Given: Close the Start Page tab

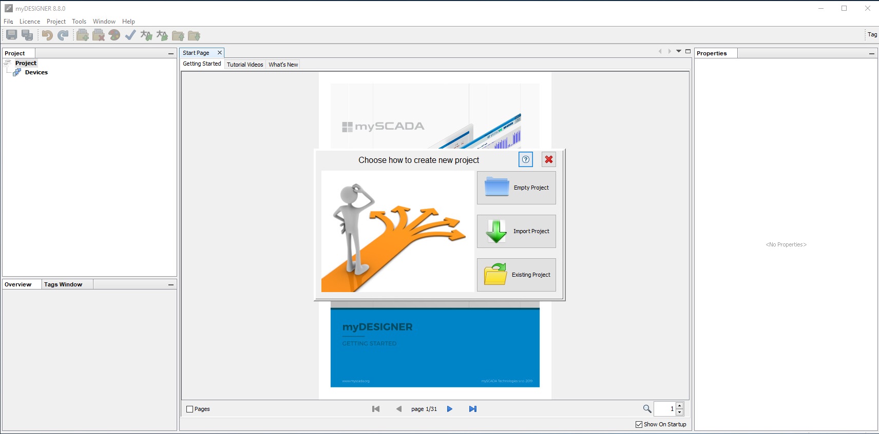Looking at the screenshot, I should point(220,53).
